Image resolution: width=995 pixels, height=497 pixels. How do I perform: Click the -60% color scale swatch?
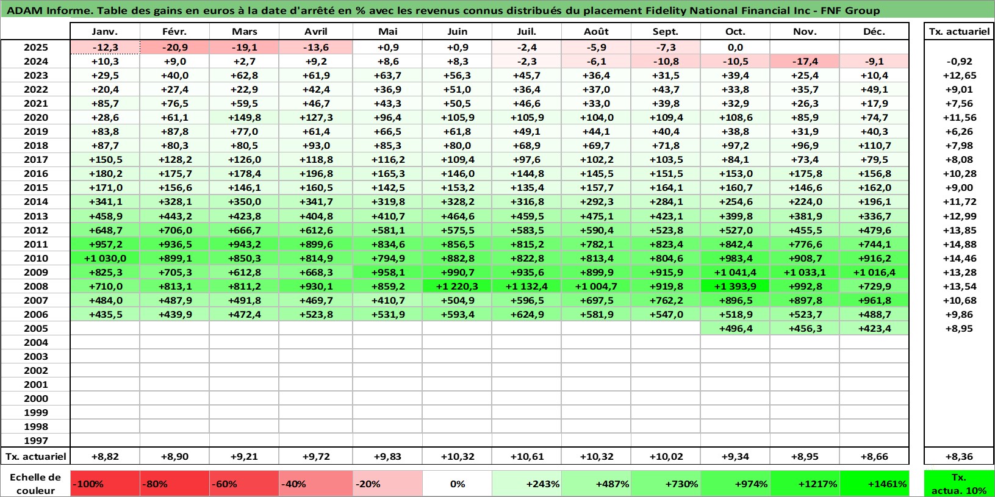244,484
